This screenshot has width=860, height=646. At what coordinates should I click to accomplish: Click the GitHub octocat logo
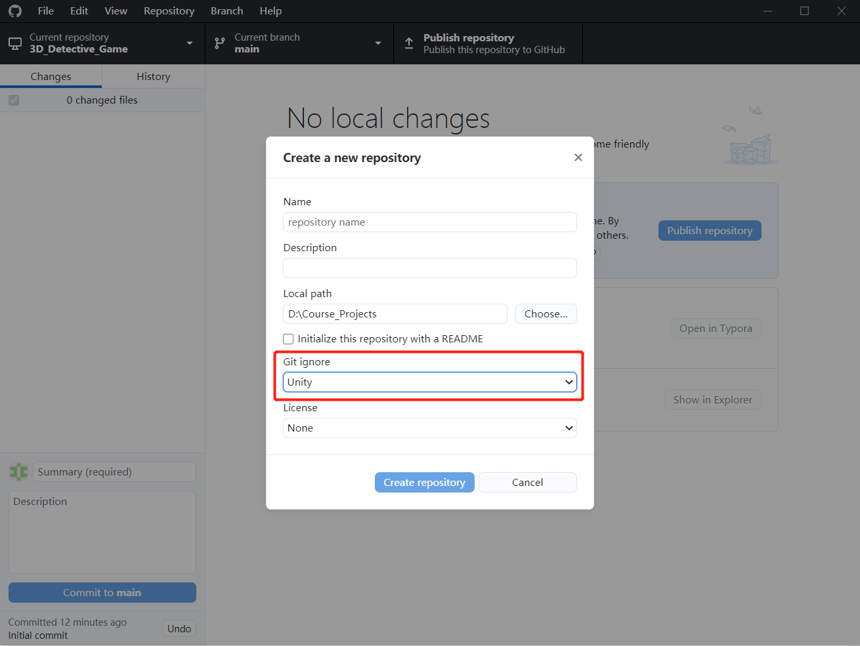(14, 10)
